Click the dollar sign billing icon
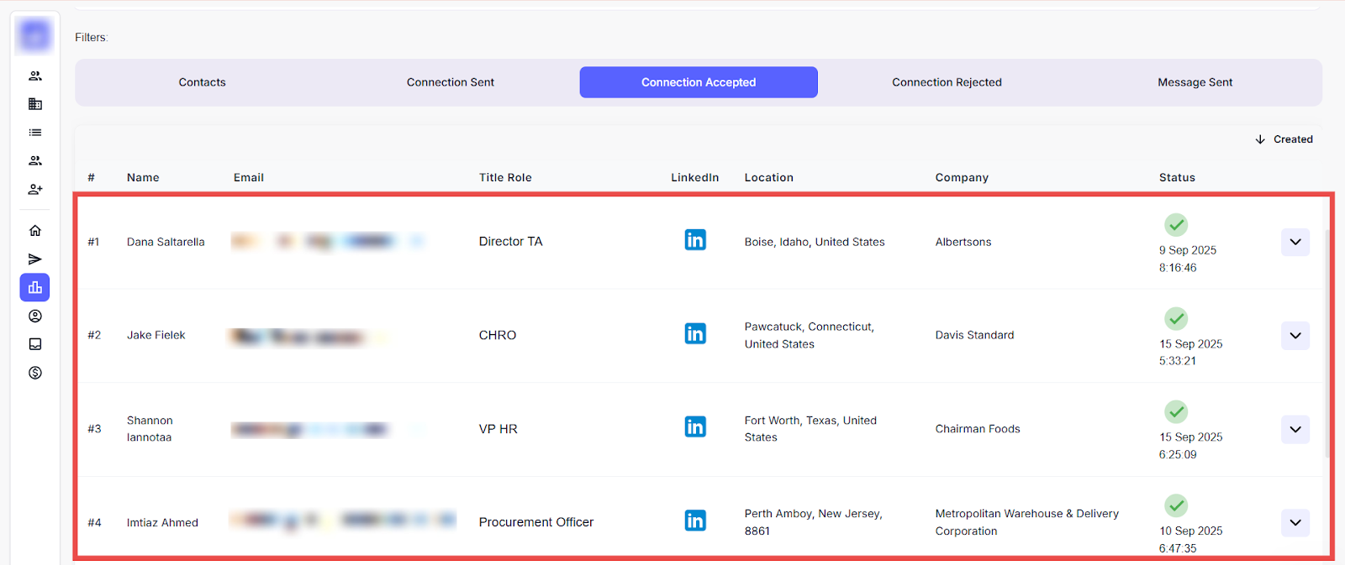1345x565 pixels. 35,373
